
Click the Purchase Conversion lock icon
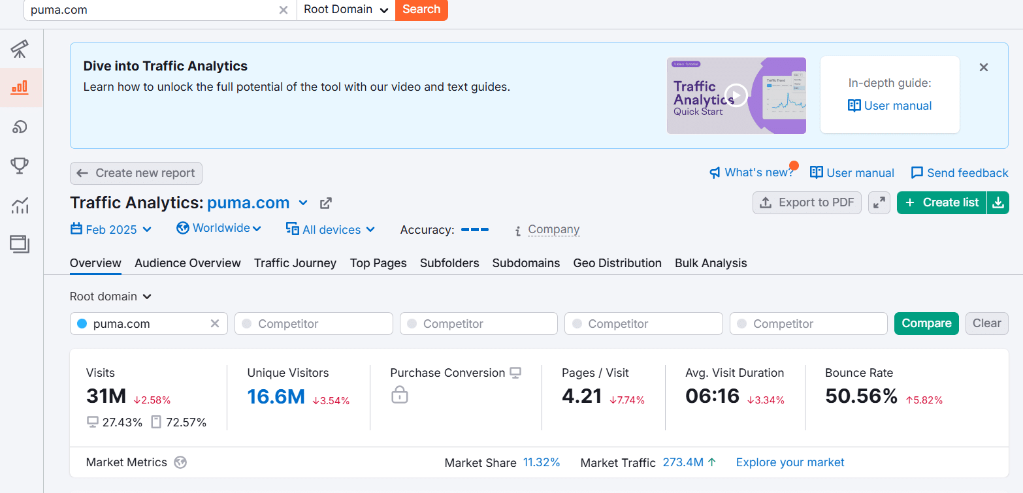(400, 394)
